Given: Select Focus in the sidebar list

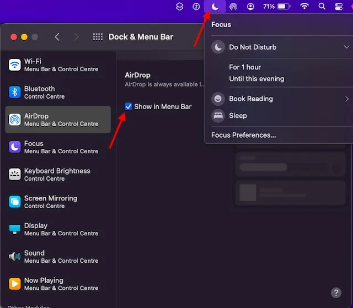Looking at the screenshot, I should tap(58, 147).
